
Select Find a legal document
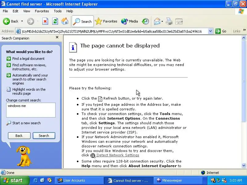click(28, 59)
